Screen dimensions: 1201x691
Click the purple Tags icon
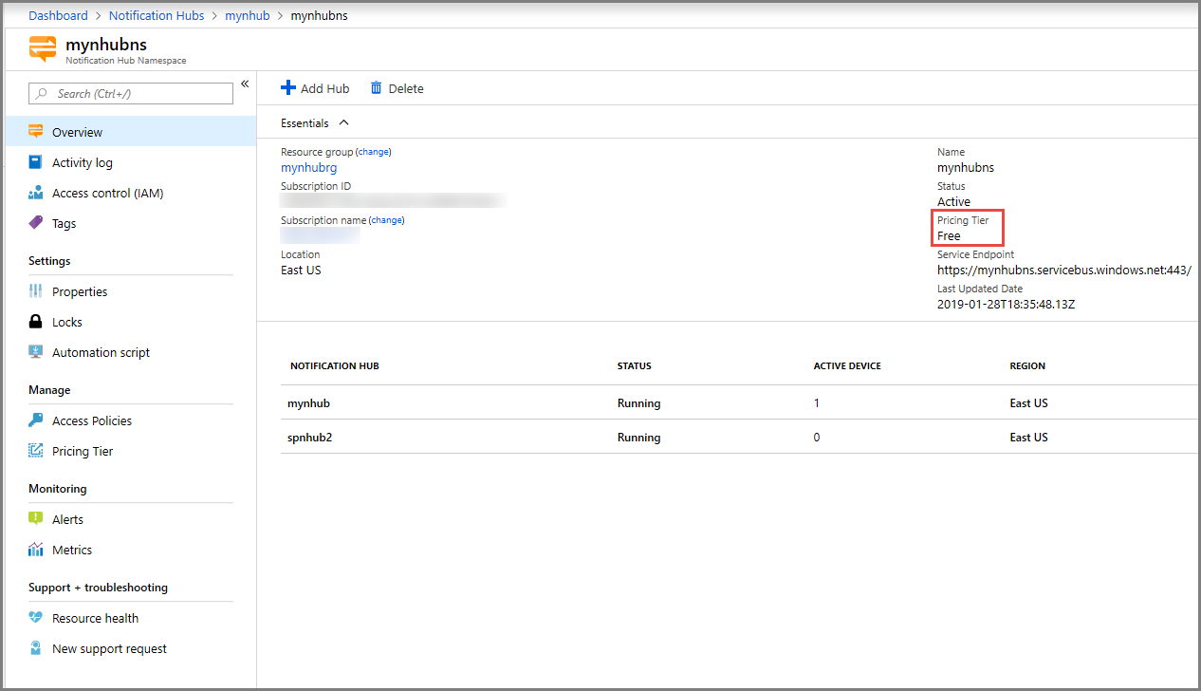[x=36, y=223]
